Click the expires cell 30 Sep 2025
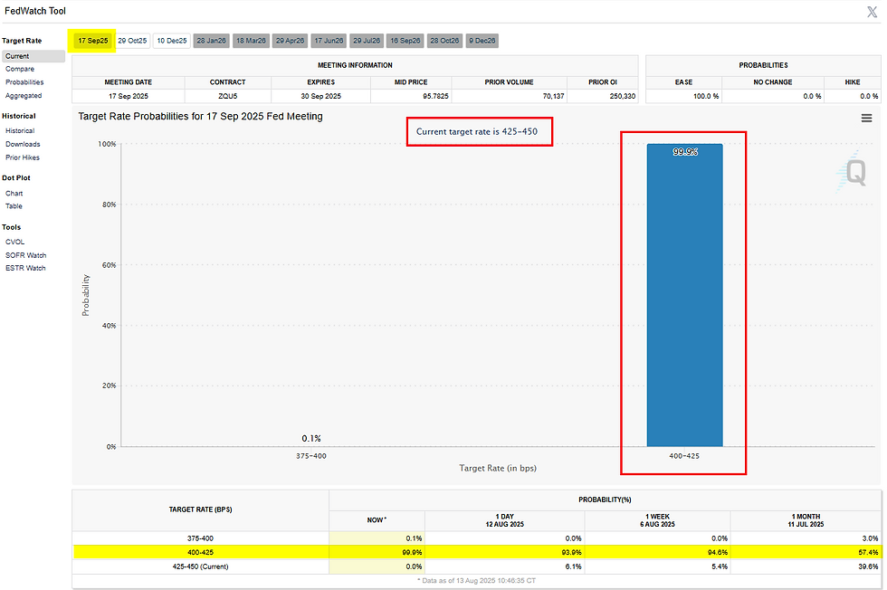Screen dimensions: 887x590 click(320, 96)
